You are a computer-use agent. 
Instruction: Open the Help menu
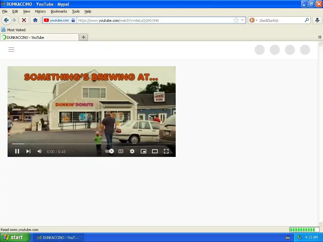point(88,11)
